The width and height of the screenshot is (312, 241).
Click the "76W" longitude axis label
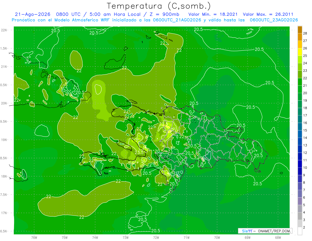[34, 237]
